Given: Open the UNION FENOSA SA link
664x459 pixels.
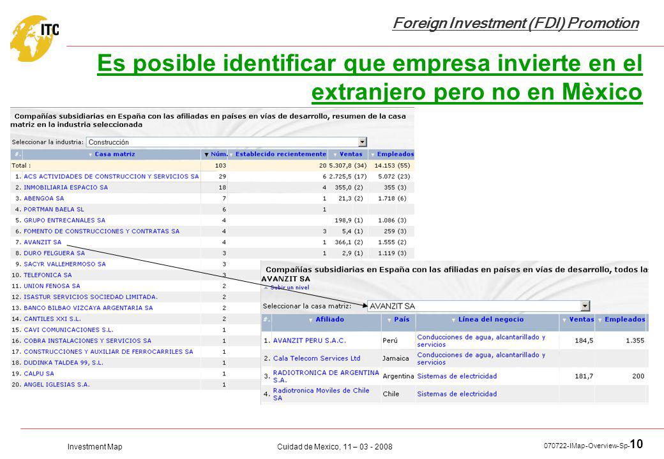Looking at the screenshot, I should click(52, 287).
